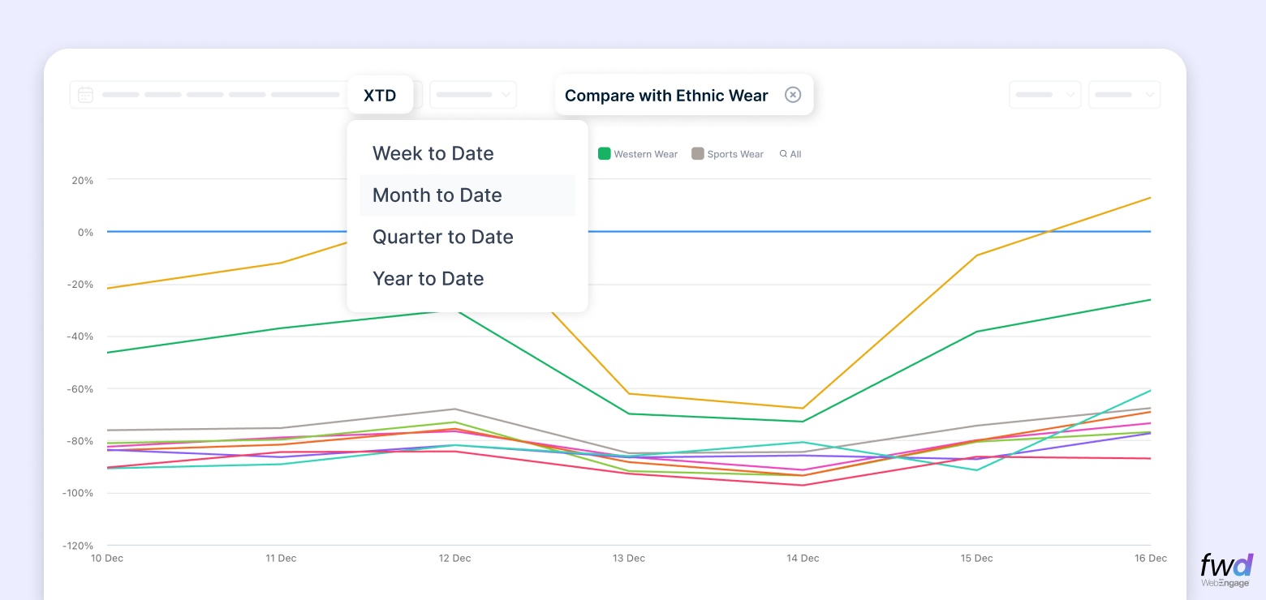Remove the Compare with Ethnic Wear filter

click(x=793, y=95)
